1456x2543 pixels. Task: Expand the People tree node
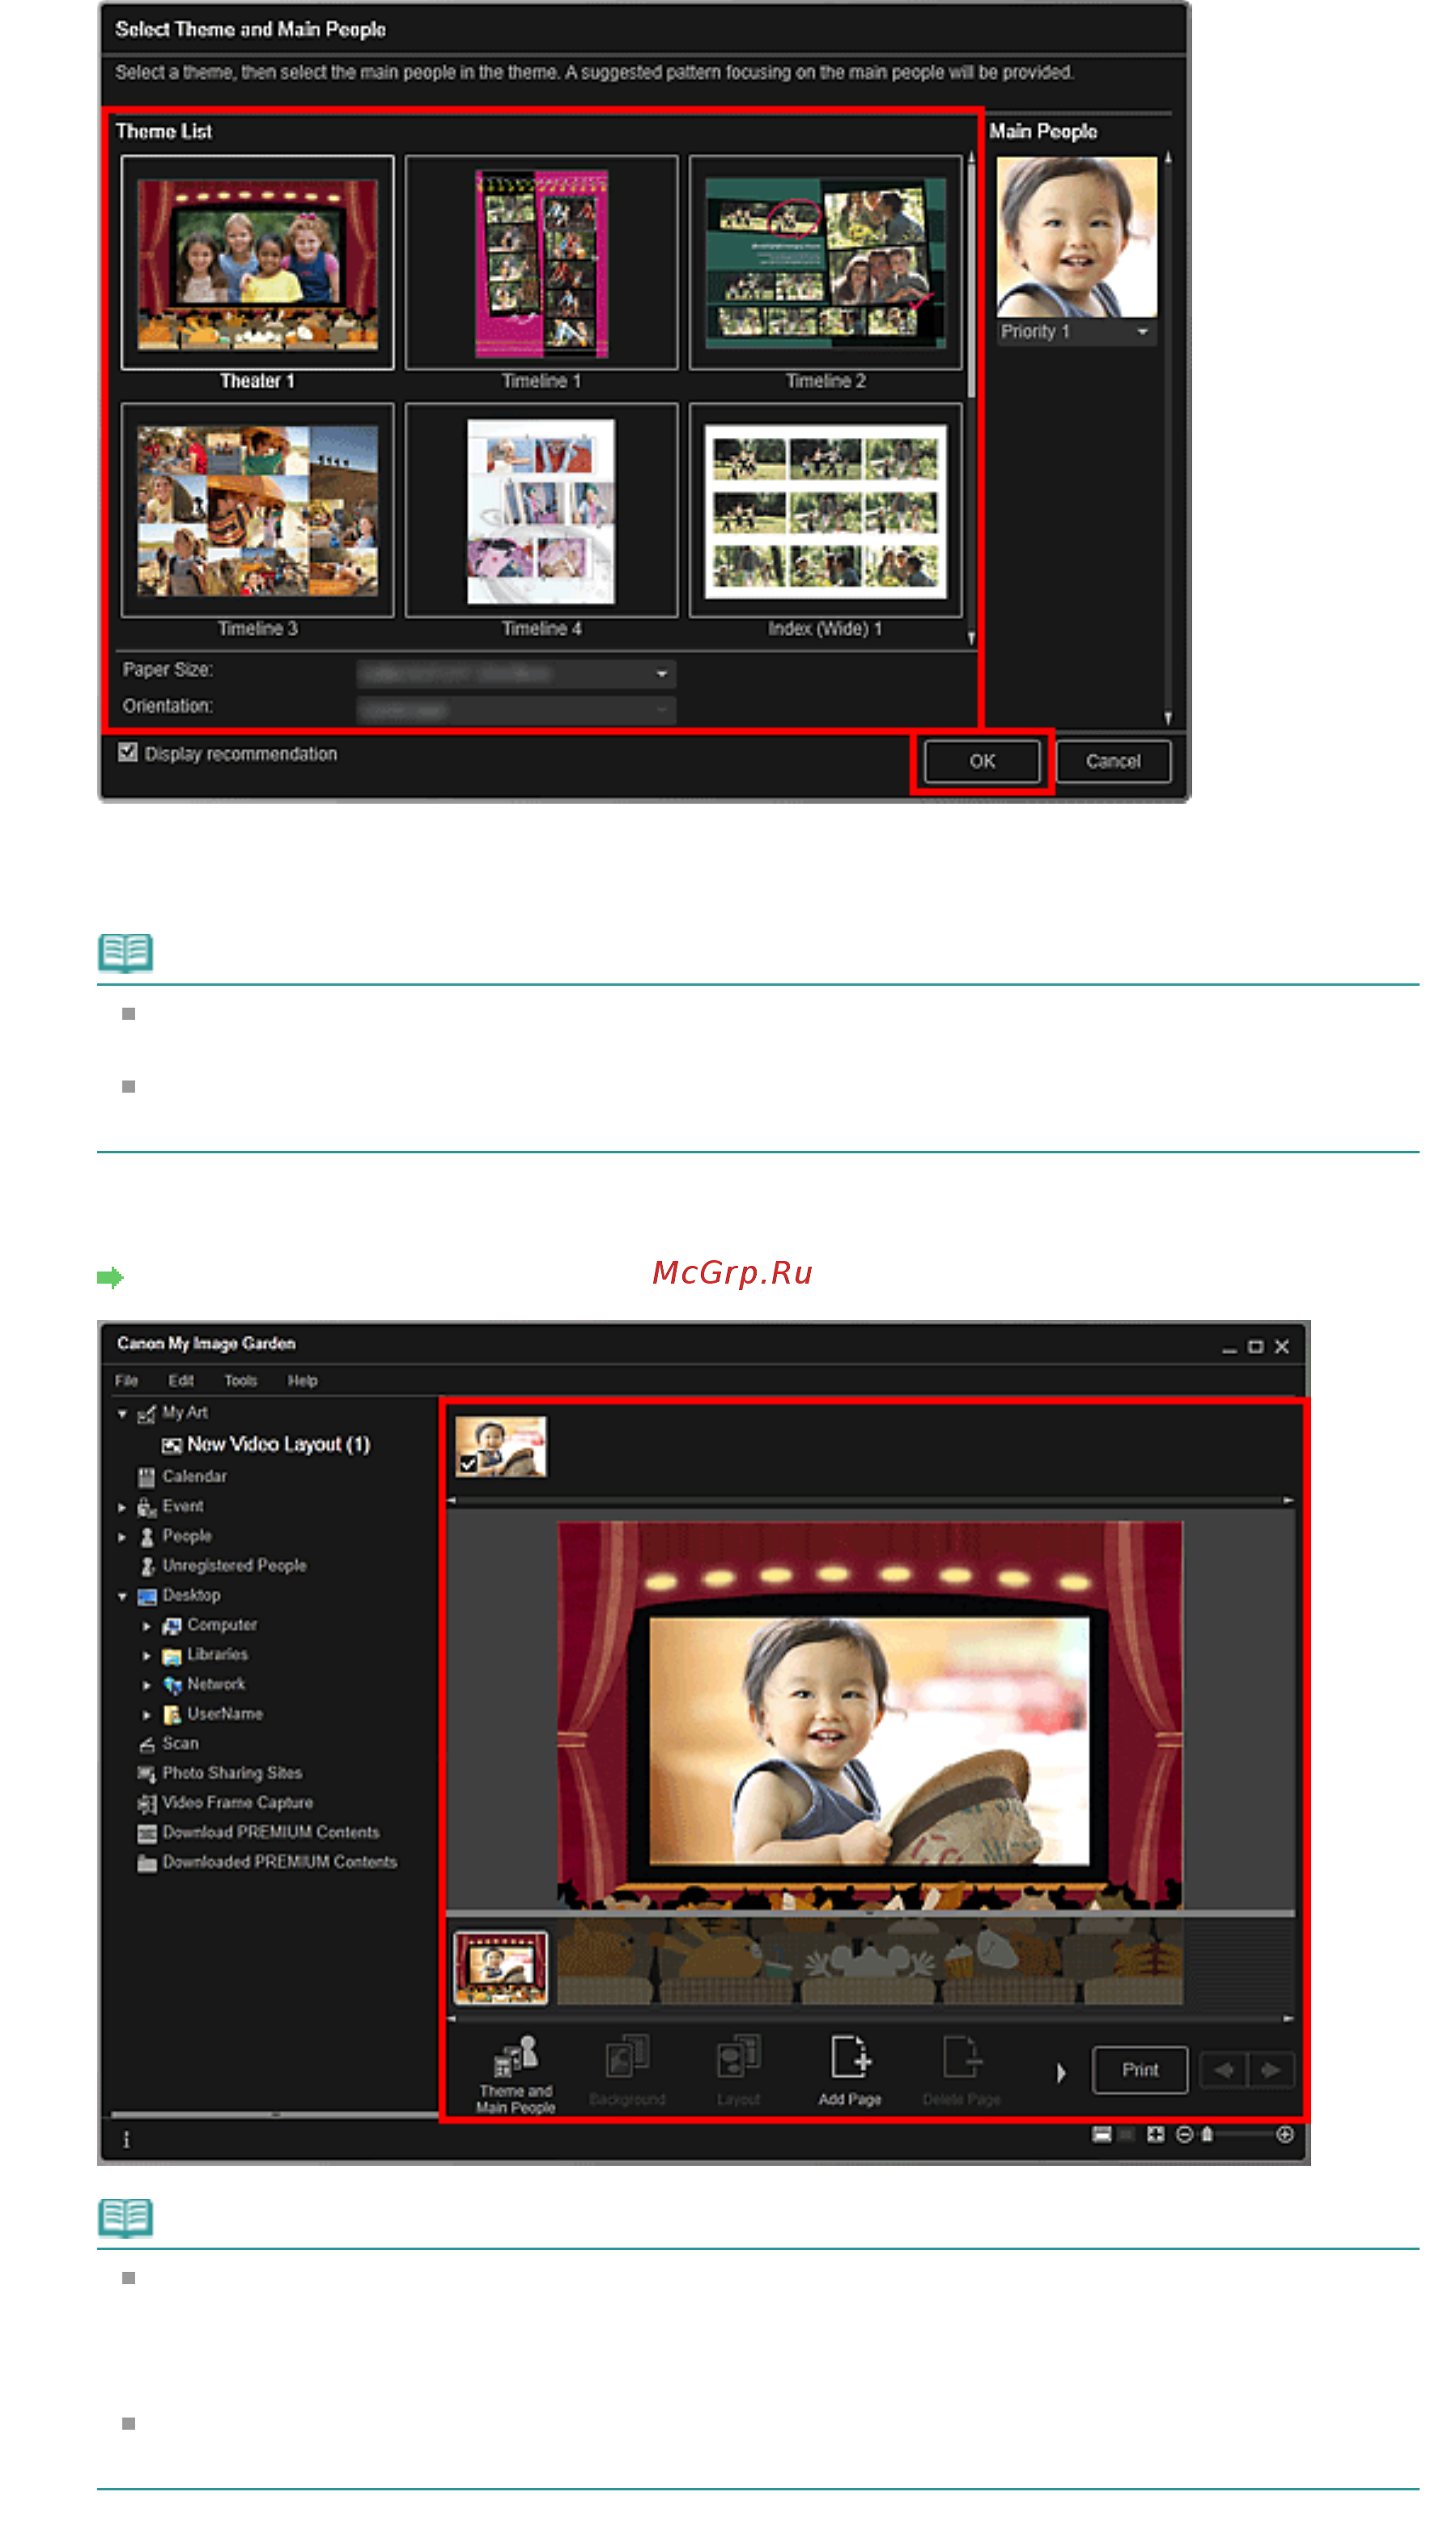[x=122, y=1537]
